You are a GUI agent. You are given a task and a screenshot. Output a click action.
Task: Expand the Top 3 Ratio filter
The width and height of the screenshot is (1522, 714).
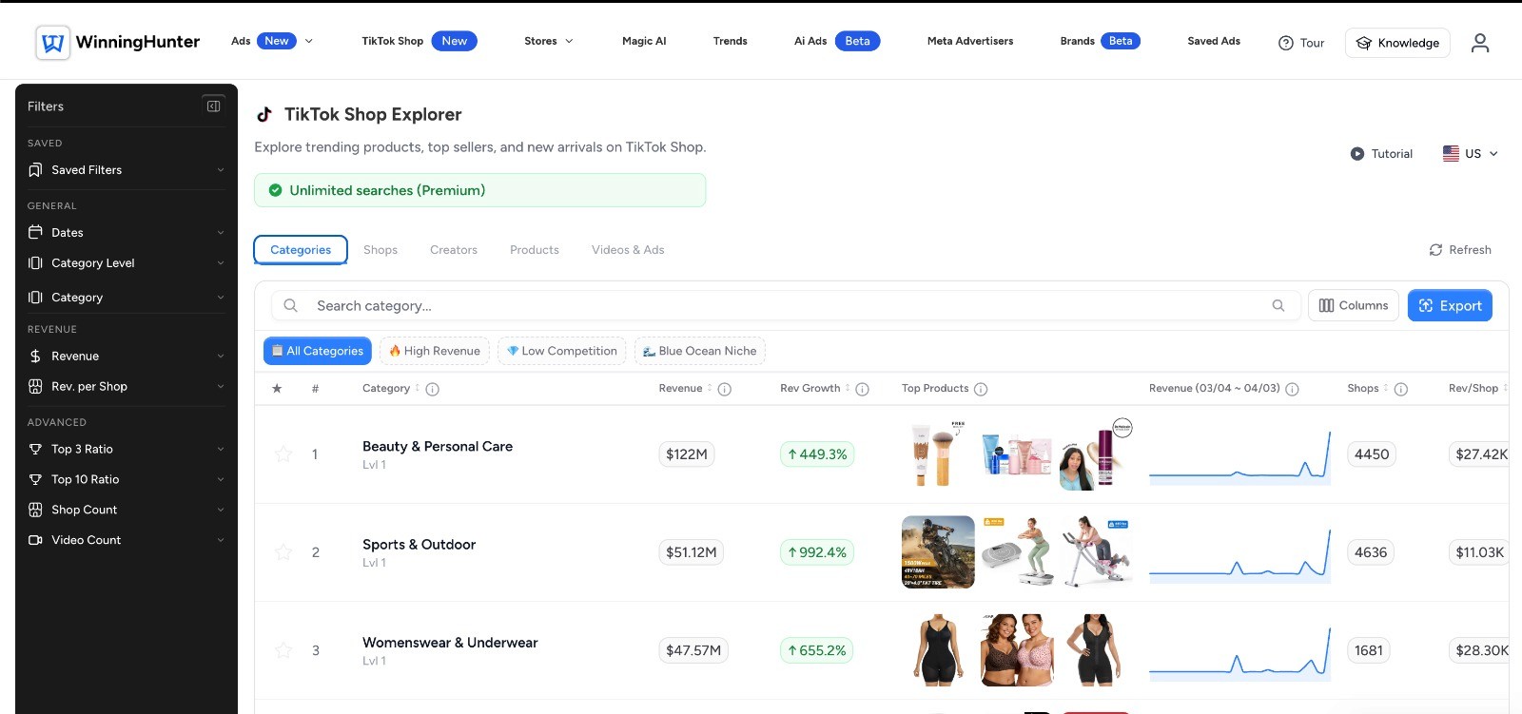pos(127,449)
